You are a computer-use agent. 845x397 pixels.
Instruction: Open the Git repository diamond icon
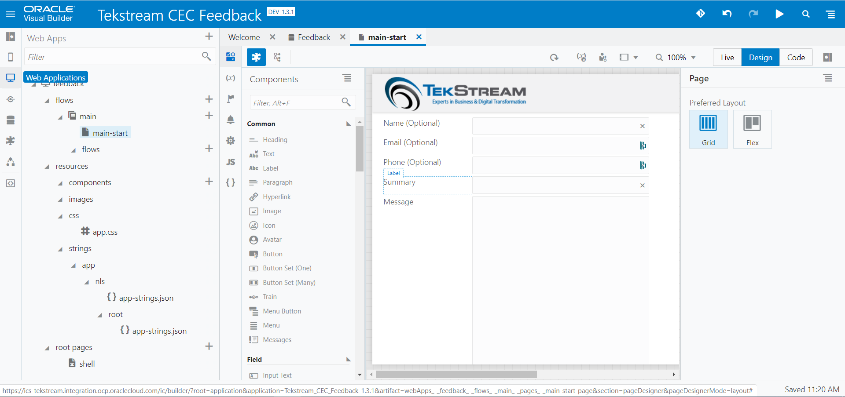pyautogui.click(x=701, y=14)
